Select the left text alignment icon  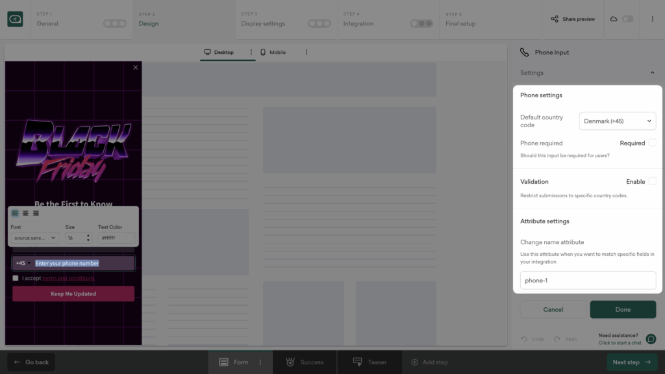(x=15, y=213)
